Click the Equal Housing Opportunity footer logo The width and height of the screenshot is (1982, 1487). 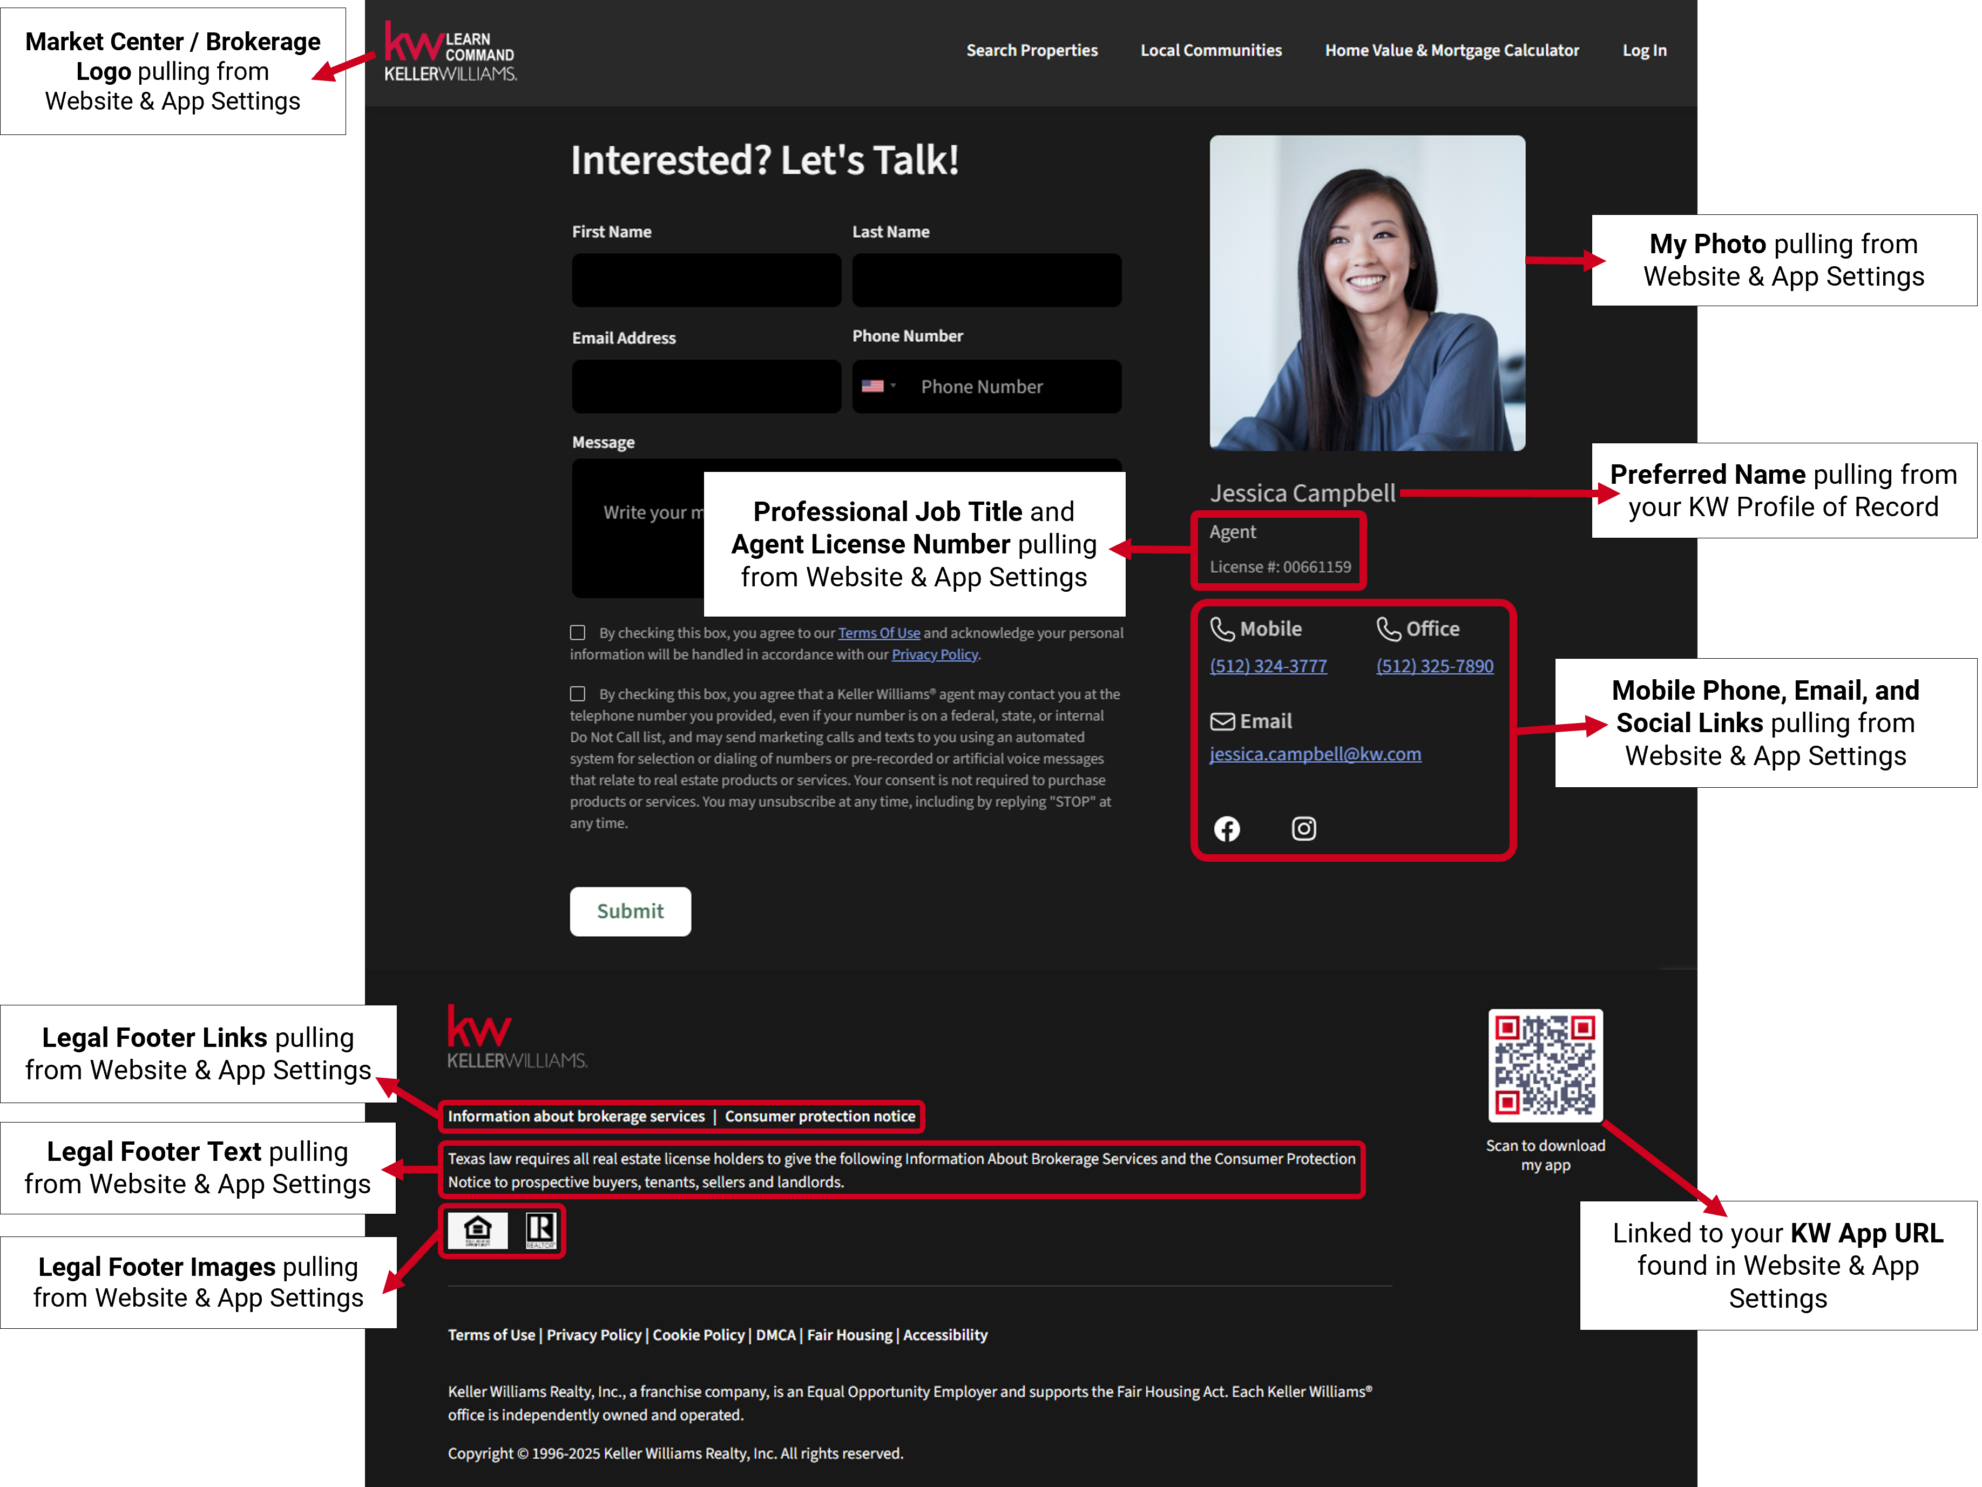tap(478, 1231)
